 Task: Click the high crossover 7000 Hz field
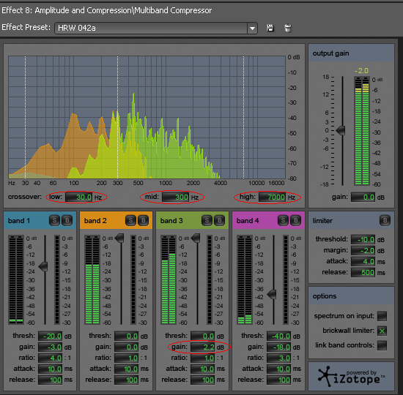(x=273, y=197)
